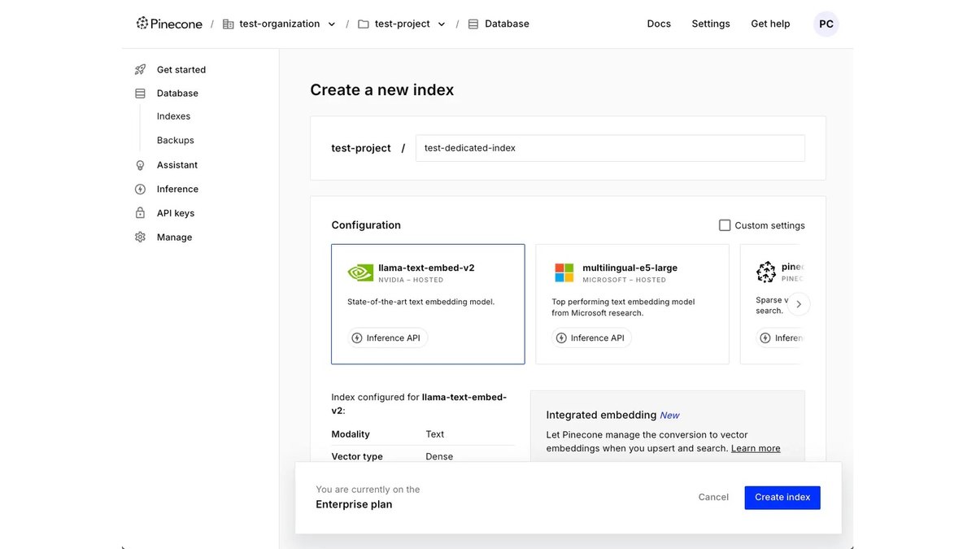
Task: Open the Backups page
Action: 176,141
